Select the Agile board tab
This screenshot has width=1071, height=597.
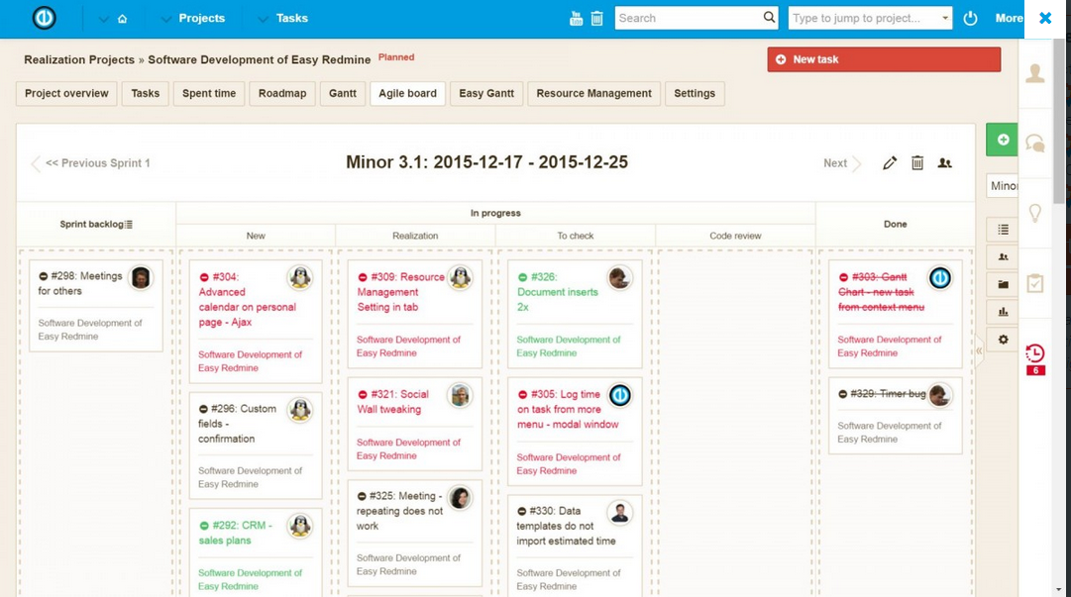coord(408,93)
